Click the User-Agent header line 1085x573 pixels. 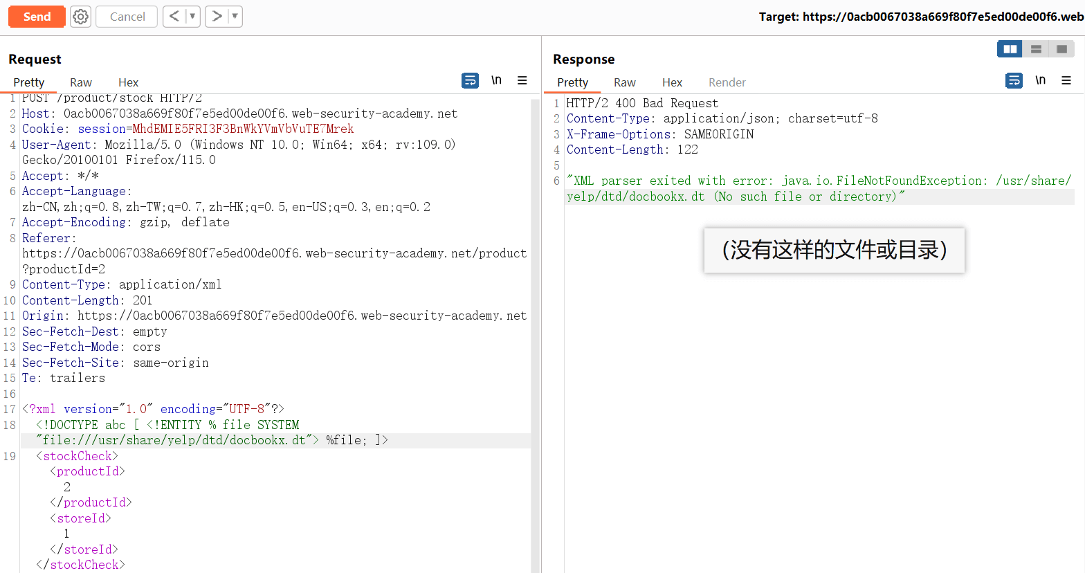(x=239, y=152)
